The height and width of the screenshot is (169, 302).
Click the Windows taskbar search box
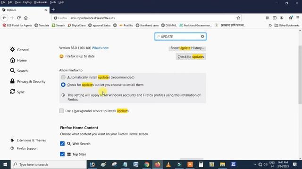point(49,164)
